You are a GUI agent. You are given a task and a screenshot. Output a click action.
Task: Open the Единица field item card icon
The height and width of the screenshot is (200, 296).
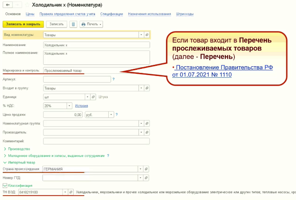pos(93,96)
